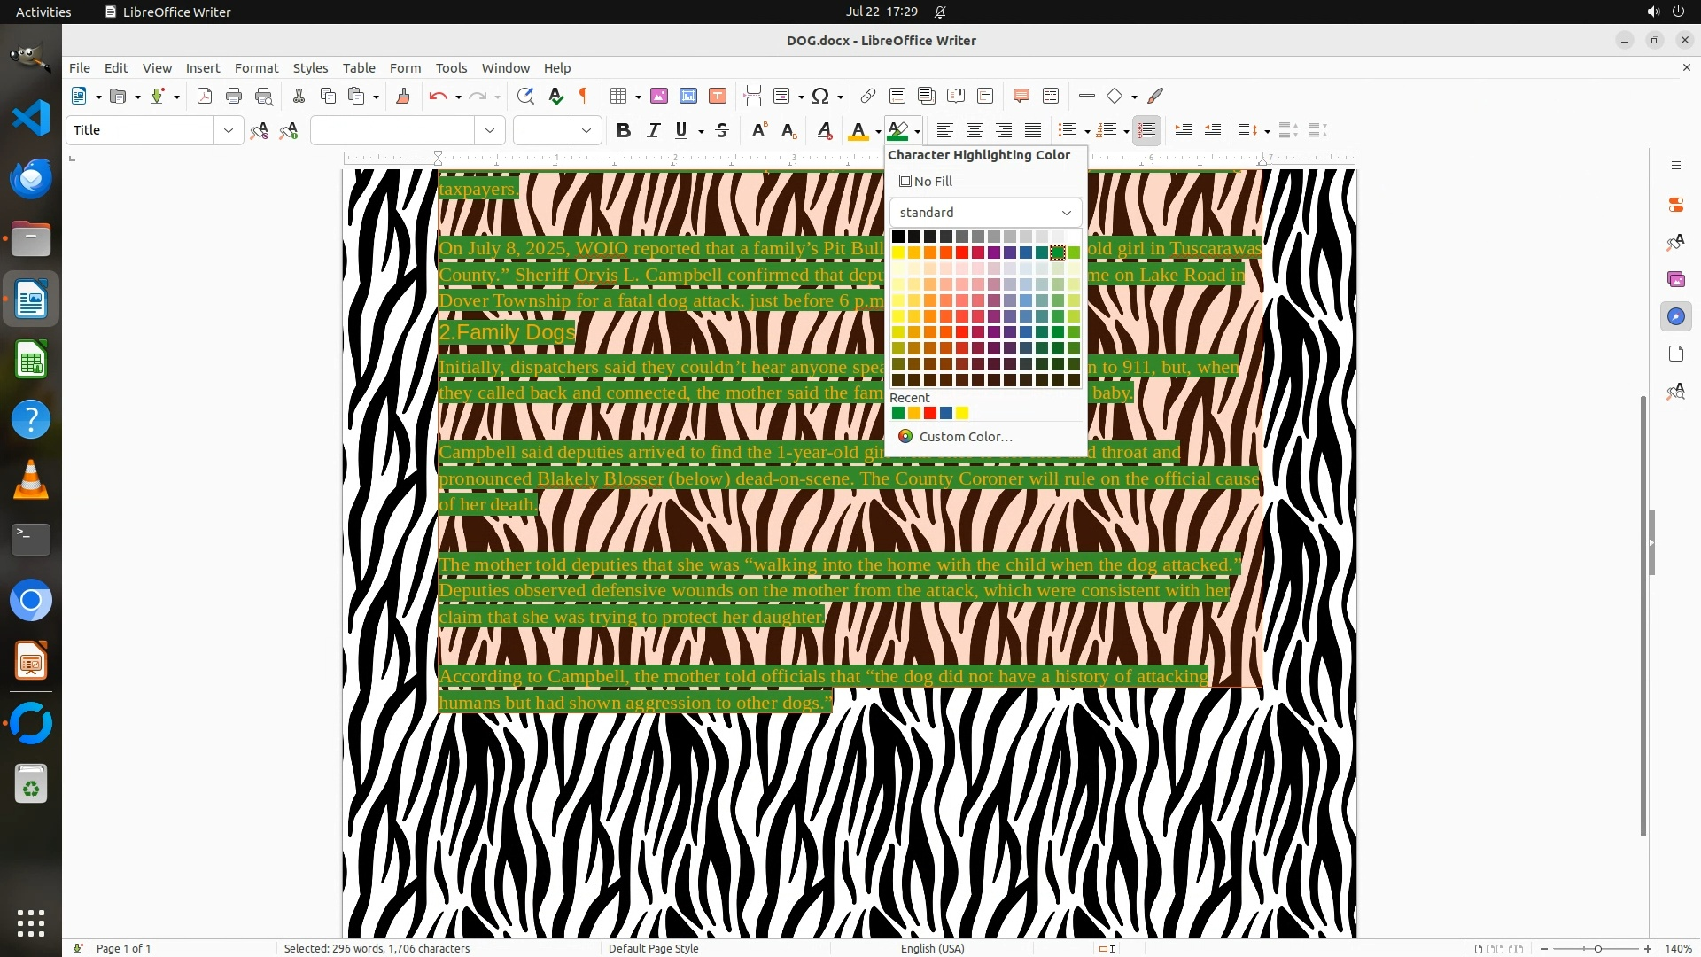
Task: Open the Styles menu
Action: [310, 68]
